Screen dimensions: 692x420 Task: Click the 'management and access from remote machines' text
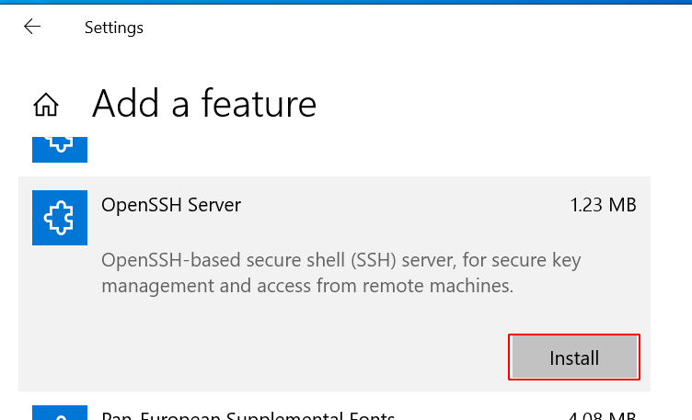coord(306,286)
